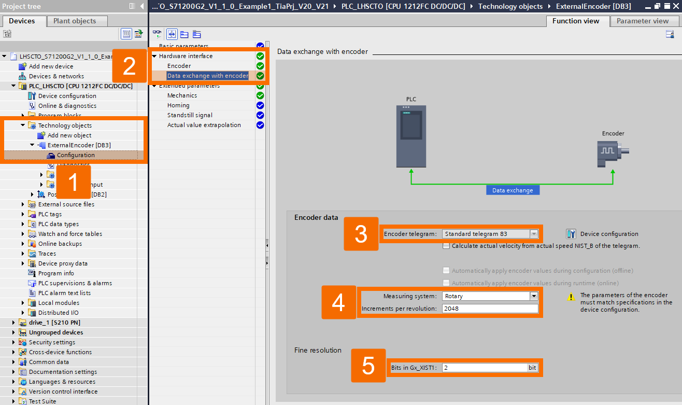Click the user-settings icon below Parameter view

coord(670,34)
